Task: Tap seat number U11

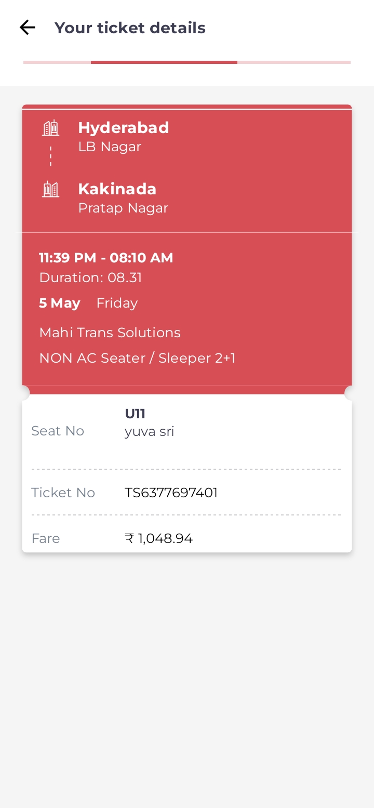Action: [135, 414]
